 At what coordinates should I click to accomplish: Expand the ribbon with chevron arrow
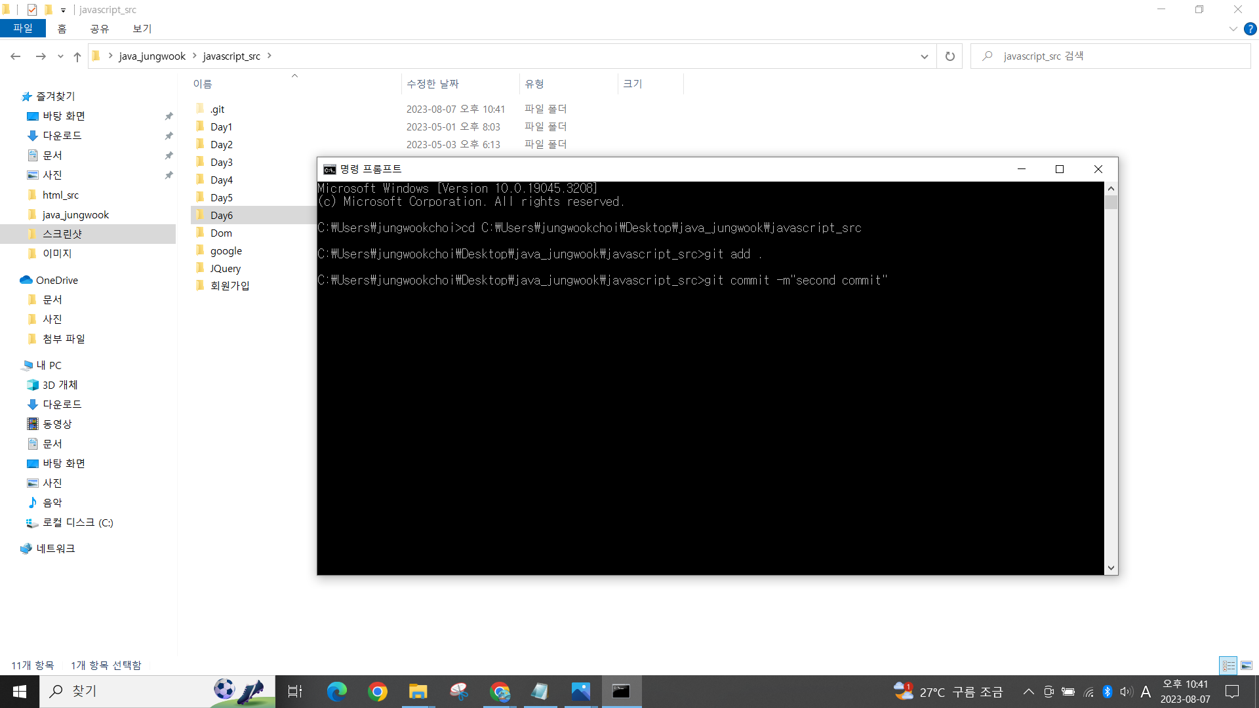pos(1233,29)
